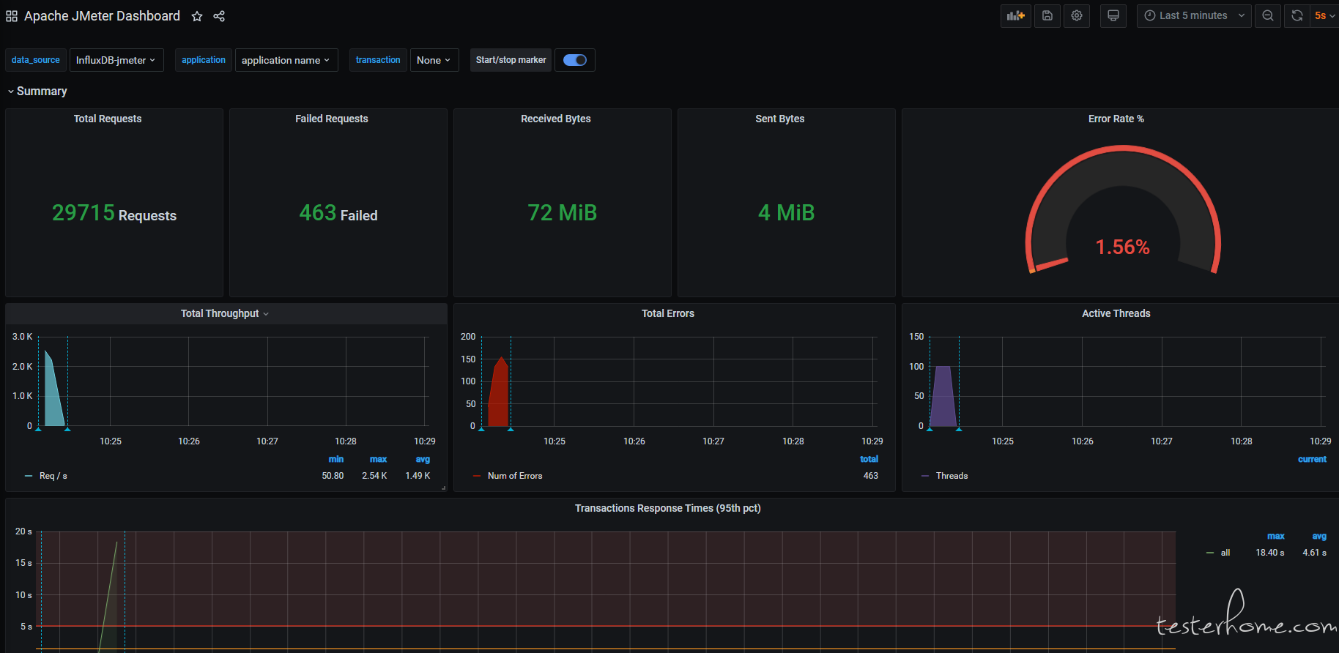Screen dimensions: 1339x653
Task: Open InfluxDB-jmeter data source dropdown
Action: click(116, 60)
